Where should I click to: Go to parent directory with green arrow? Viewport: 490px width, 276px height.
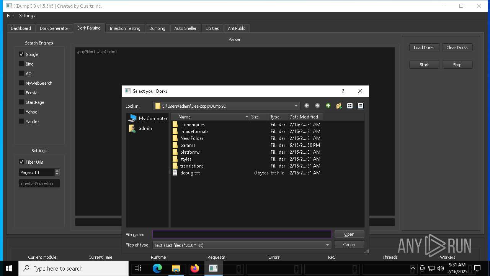(328, 106)
